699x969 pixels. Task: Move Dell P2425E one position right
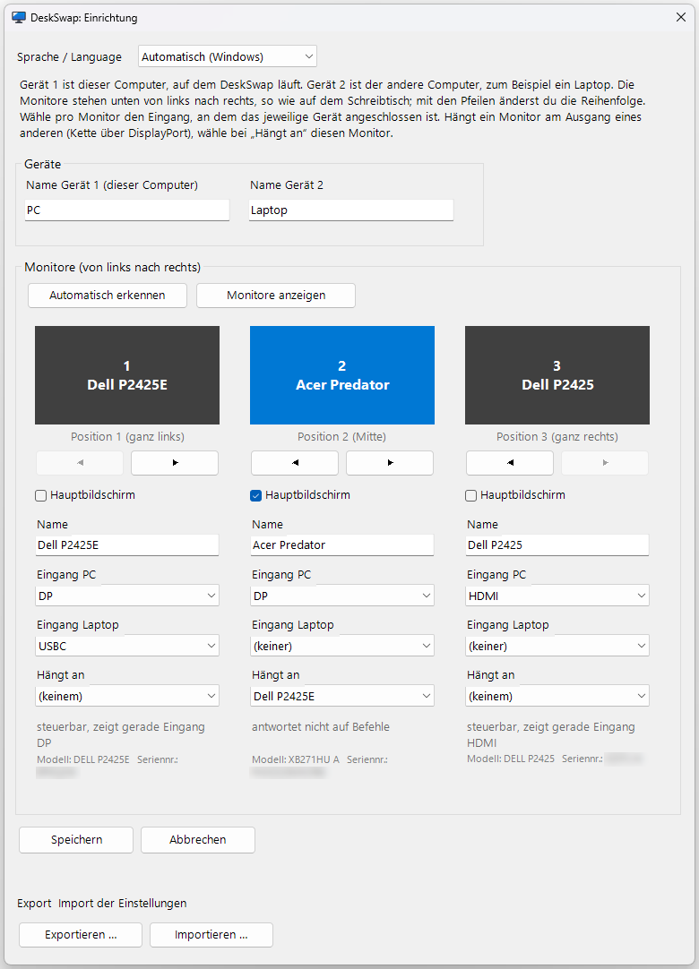[x=175, y=463]
